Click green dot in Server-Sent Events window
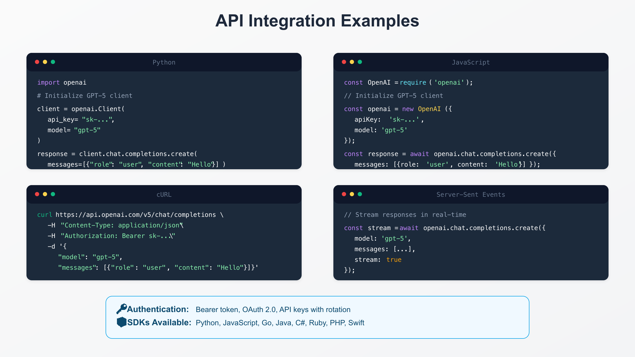635x357 pixels. pos(360,194)
